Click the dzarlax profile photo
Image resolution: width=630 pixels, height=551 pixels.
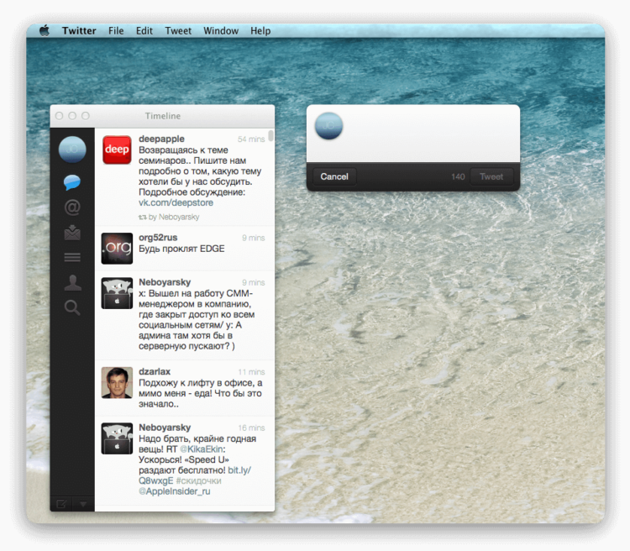117,383
